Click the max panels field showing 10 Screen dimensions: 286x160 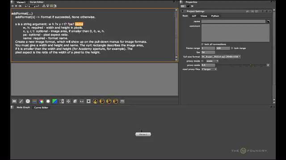[183, 6]
